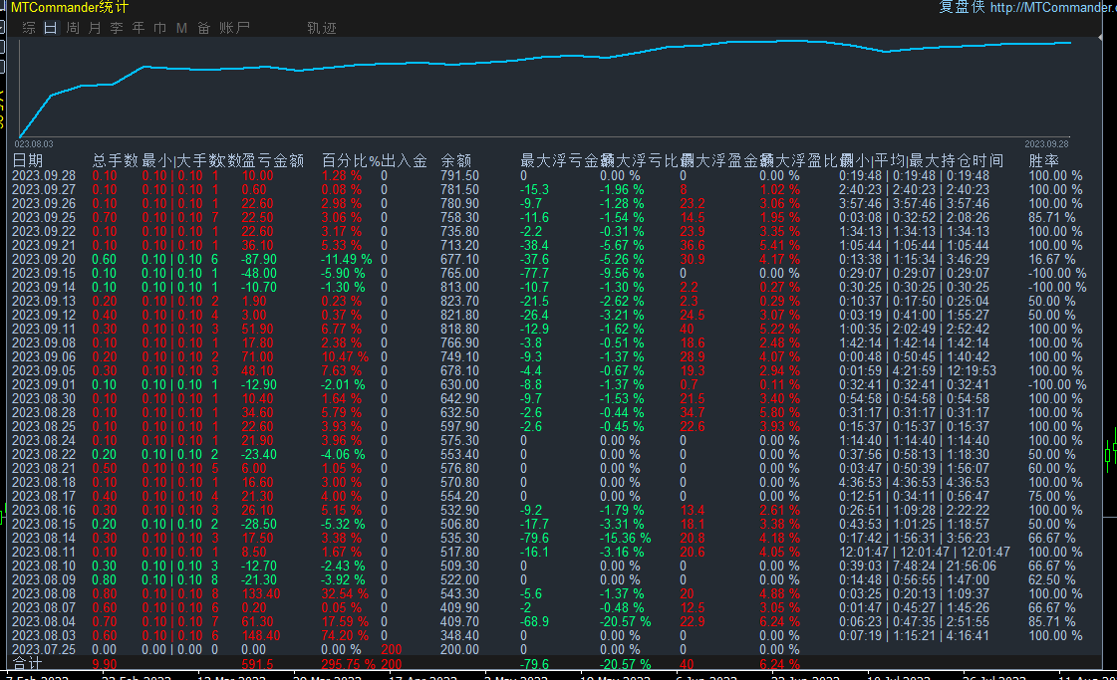
Task: Click the 62.50 % win rate cell
Action: pyautogui.click(x=1052, y=580)
